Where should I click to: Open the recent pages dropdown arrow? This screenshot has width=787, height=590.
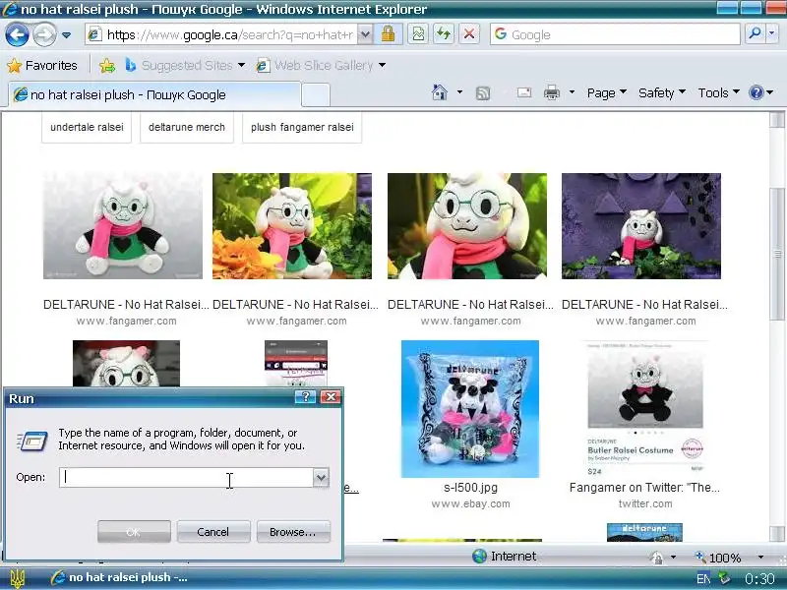[x=66, y=35]
